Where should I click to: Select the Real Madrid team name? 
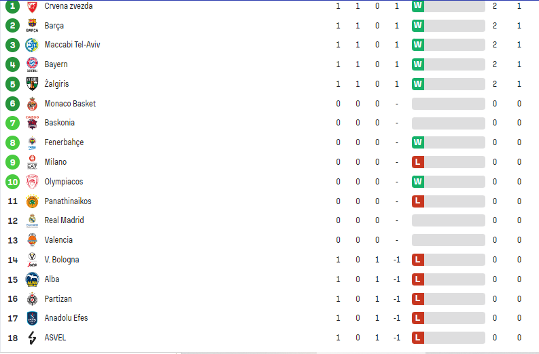tap(64, 220)
